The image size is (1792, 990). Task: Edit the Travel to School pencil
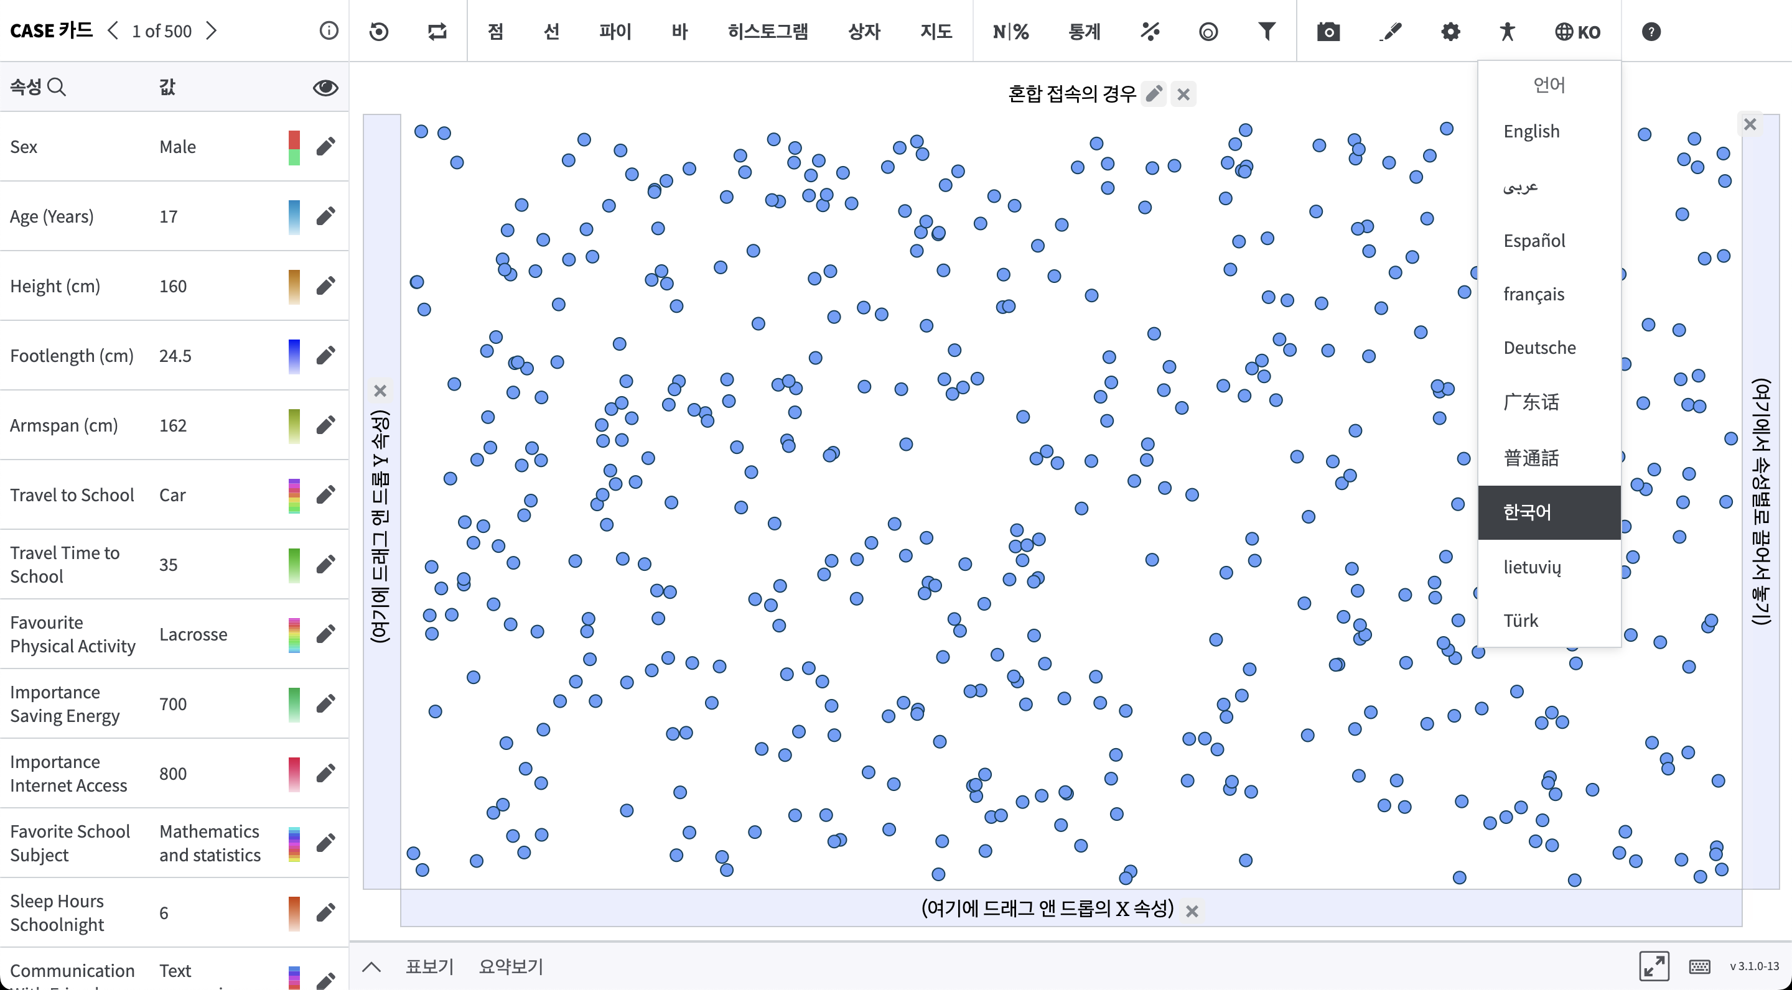click(325, 494)
